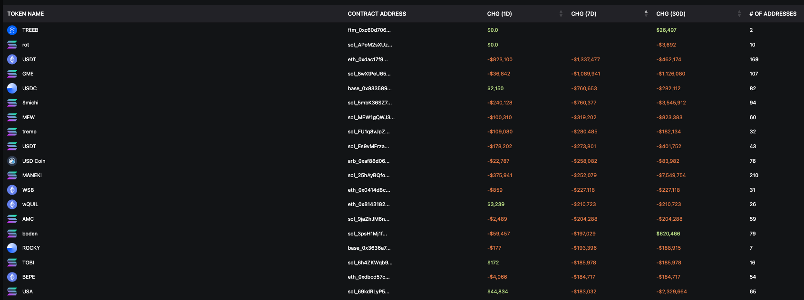Viewport: 804px width, 300px height.
Task: Open contract address sol_5mbK36SZ7...
Action: coord(369,103)
